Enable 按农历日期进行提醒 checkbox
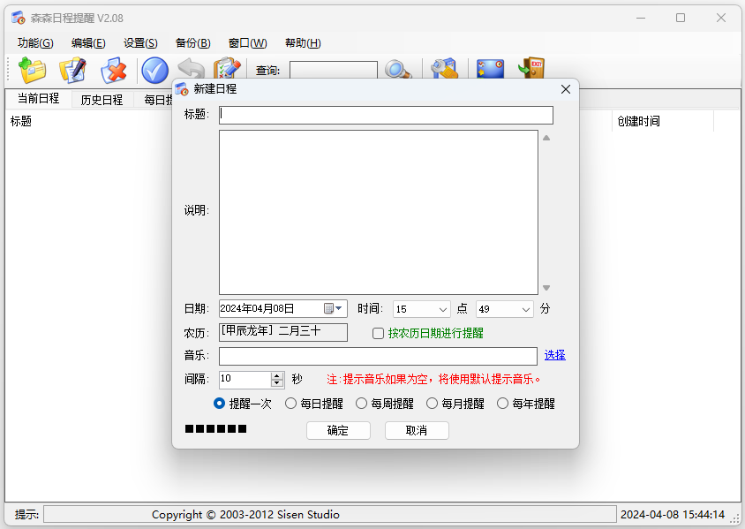Image resolution: width=745 pixels, height=529 pixels. click(379, 334)
